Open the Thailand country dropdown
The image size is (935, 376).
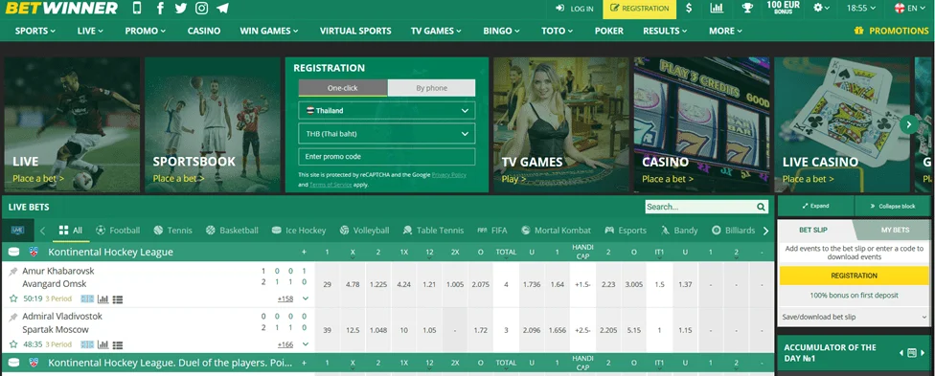tap(387, 110)
